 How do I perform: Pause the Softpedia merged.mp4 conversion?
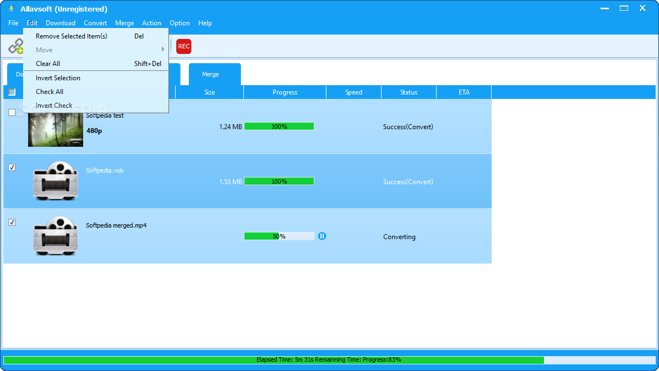tap(322, 236)
